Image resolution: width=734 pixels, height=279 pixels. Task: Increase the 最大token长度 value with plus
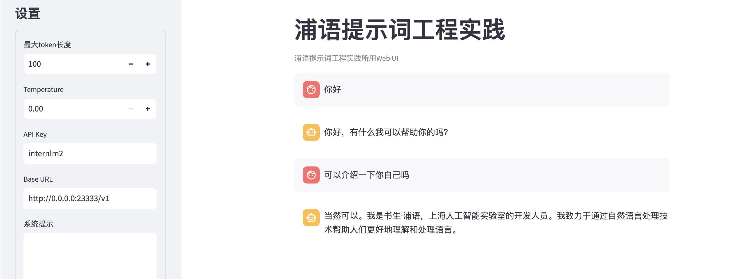[148, 64]
